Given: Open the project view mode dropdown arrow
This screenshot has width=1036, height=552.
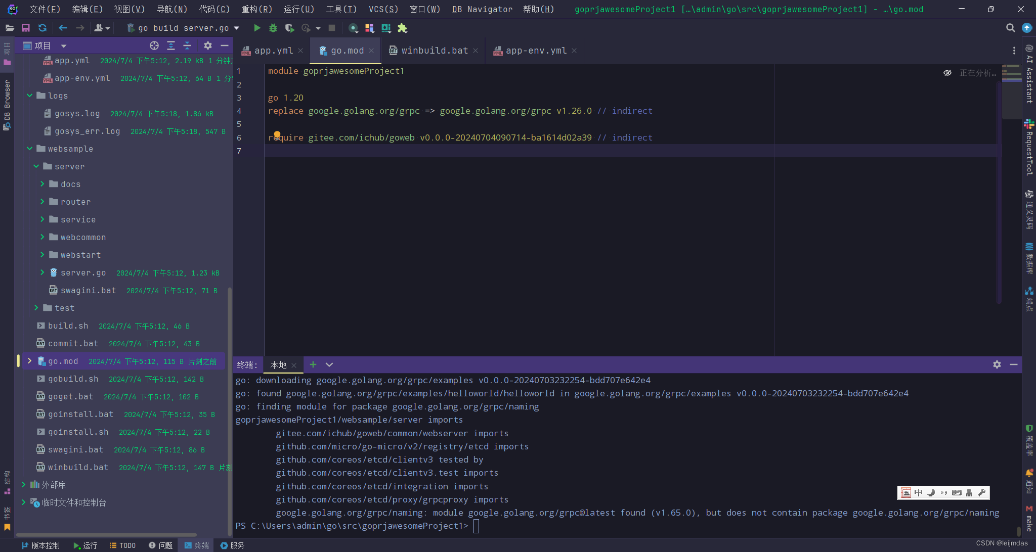Looking at the screenshot, I should (x=64, y=46).
